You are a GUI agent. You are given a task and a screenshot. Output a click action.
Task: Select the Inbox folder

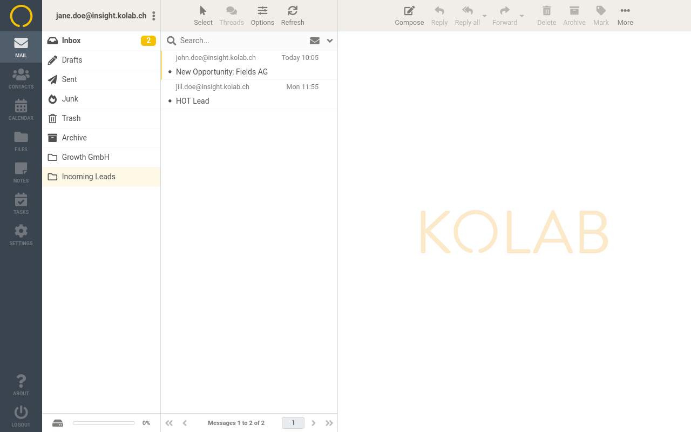(x=101, y=40)
